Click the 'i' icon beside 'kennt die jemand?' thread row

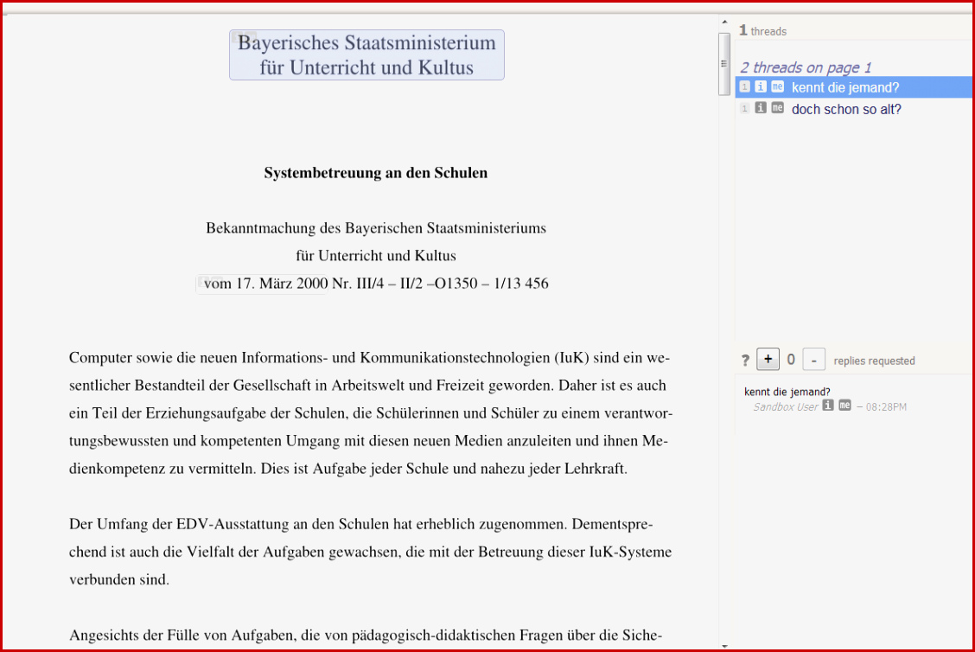(761, 87)
